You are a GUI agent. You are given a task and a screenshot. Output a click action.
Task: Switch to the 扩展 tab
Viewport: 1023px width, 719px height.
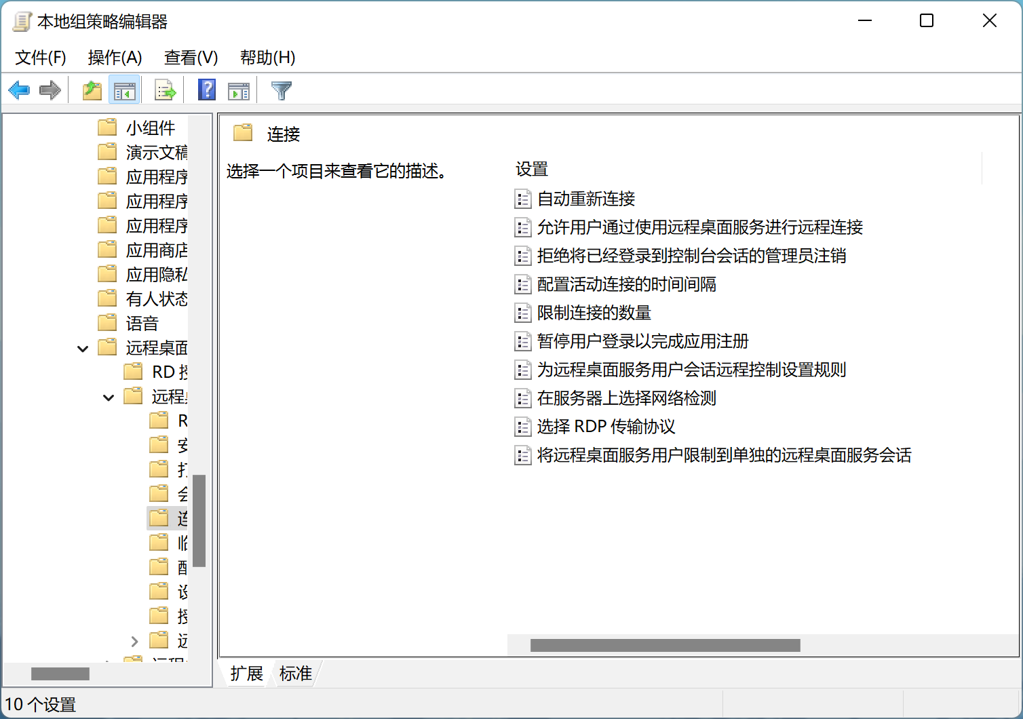246,674
